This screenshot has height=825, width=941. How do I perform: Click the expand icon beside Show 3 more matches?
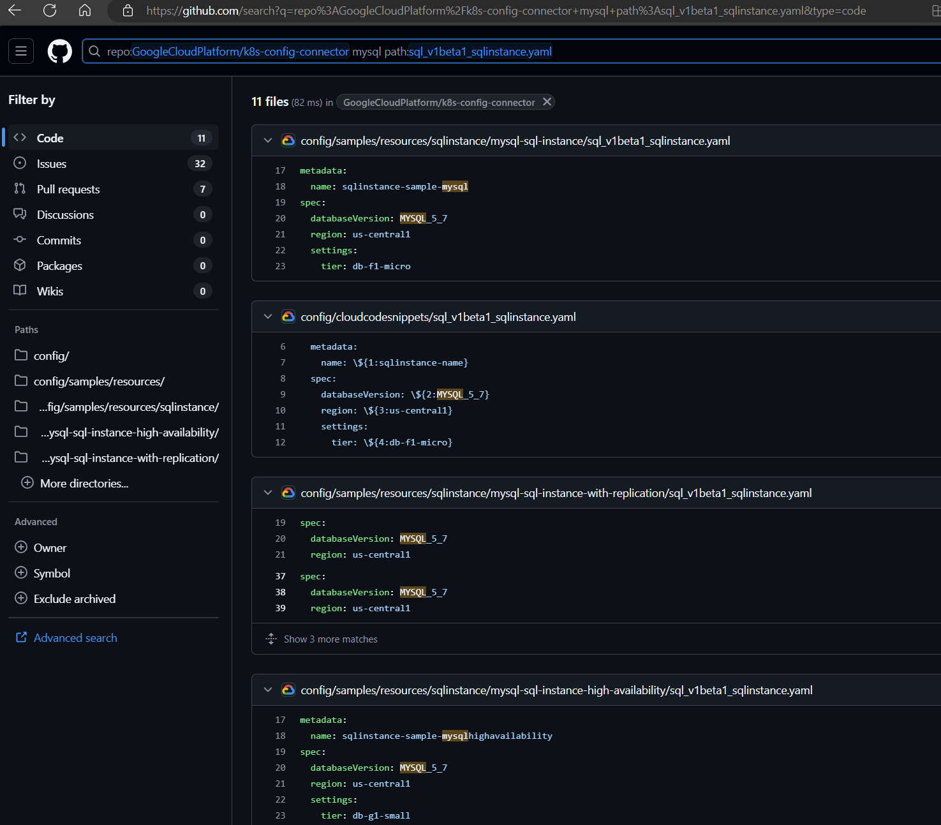[x=271, y=639]
